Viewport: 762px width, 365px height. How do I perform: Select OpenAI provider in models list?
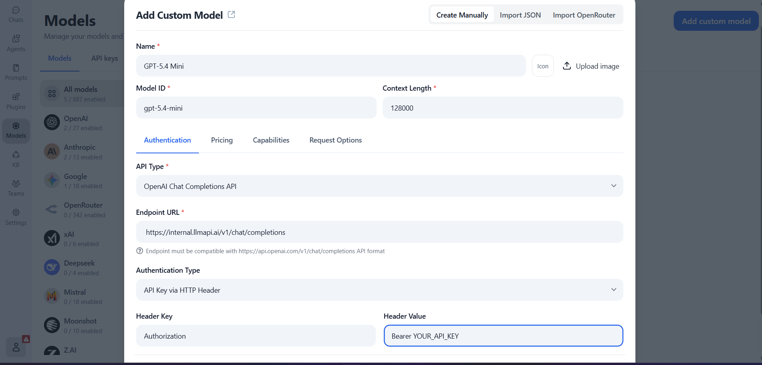coord(82,123)
